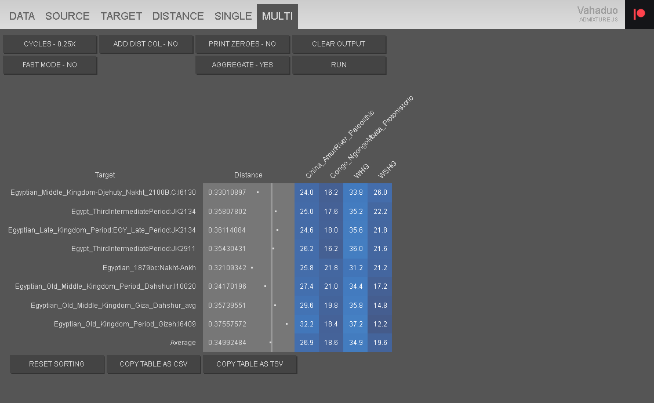Image resolution: width=654 pixels, height=403 pixels.
Task: Switch to the SOURCE tab
Action: [x=67, y=16]
